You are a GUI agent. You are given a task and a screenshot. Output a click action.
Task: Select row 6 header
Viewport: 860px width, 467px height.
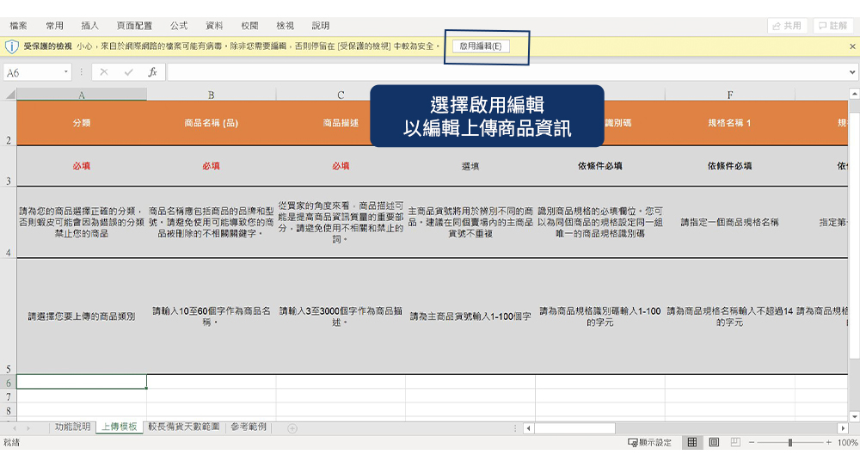click(9, 383)
